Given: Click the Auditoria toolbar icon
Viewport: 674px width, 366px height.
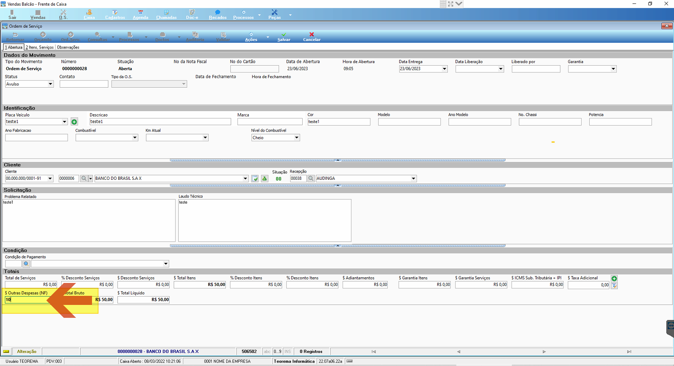Looking at the screenshot, I should click(x=195, y=37).
